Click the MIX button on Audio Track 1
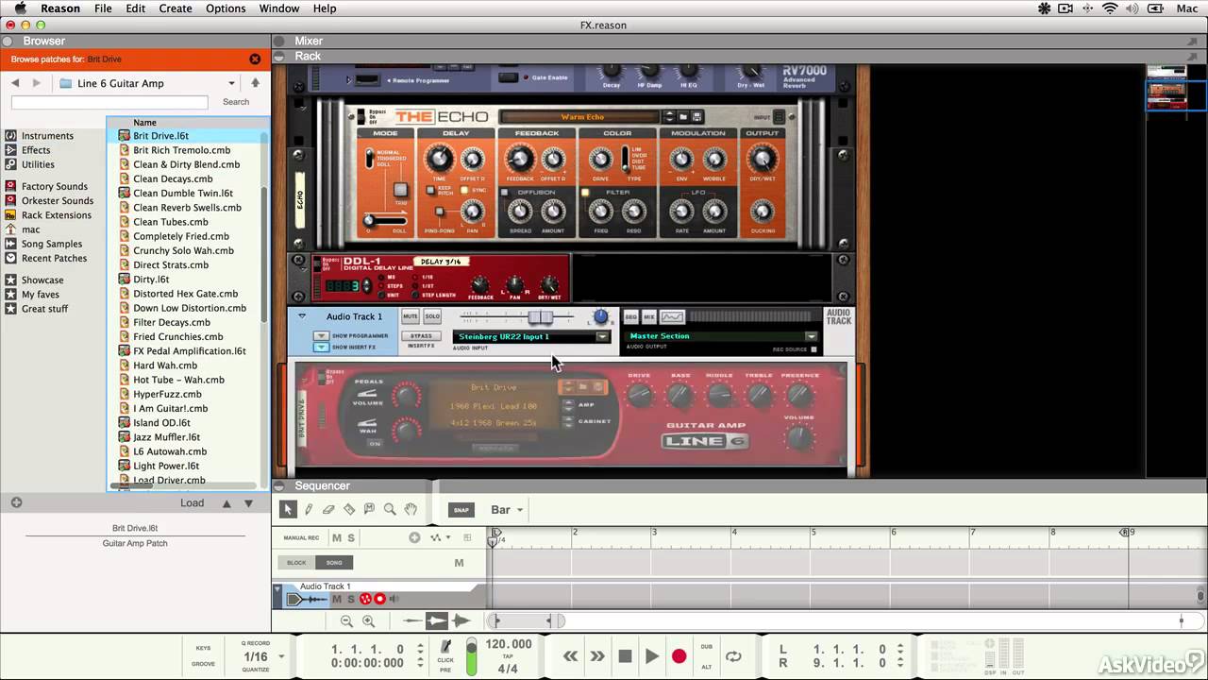The height and width of the screenshot is (680, 1208). [649, 317]
